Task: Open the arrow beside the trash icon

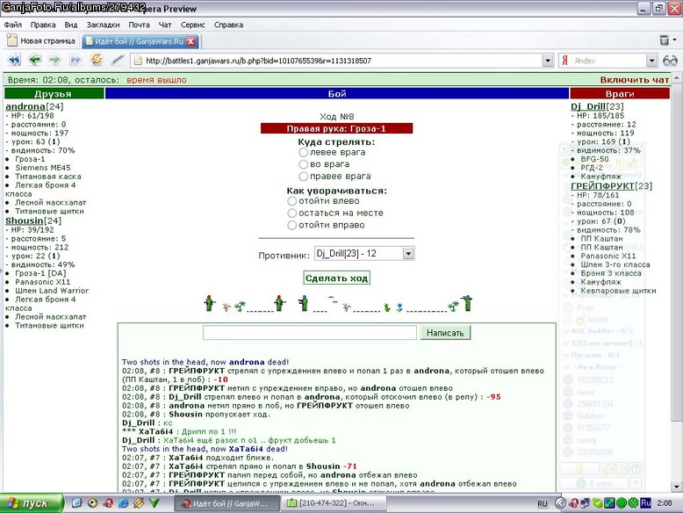Action: click(x=675, y=40)
